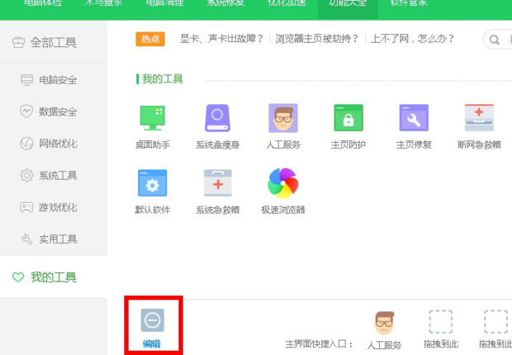Open the 网络优化 sidebar category
512x355 pixels.
pyautogui.click(x=58, y=144)
